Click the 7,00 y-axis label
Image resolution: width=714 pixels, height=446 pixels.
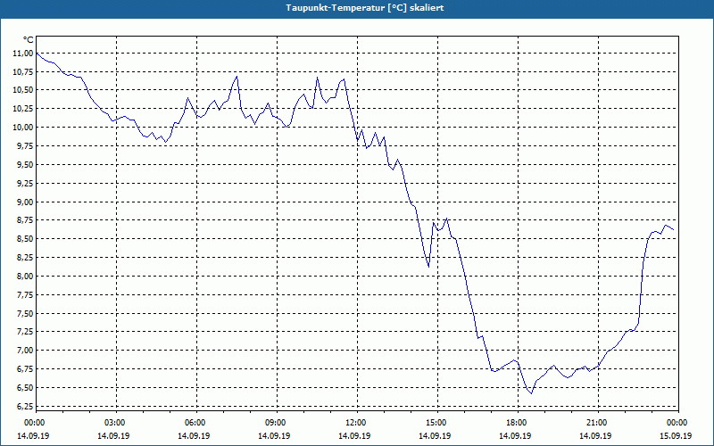[26, 351]
